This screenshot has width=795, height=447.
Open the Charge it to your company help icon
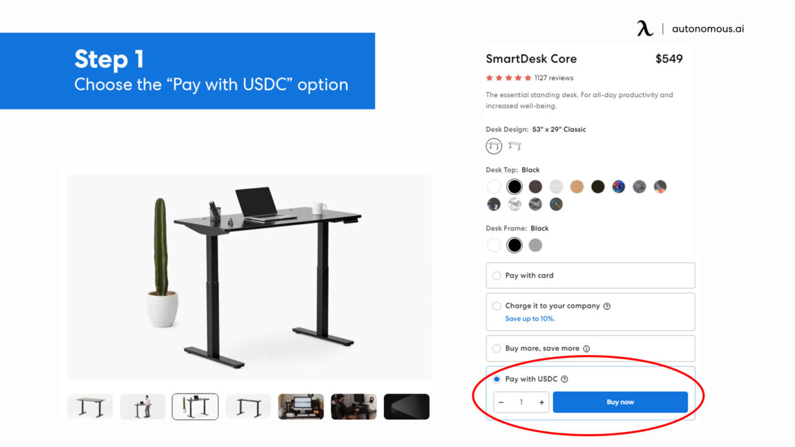607,306
